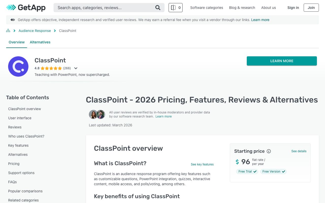Screen dimensions: 325x203
Task: Click the site hierarchy breadcrumb icon
Action: click(x=8, y=31)
